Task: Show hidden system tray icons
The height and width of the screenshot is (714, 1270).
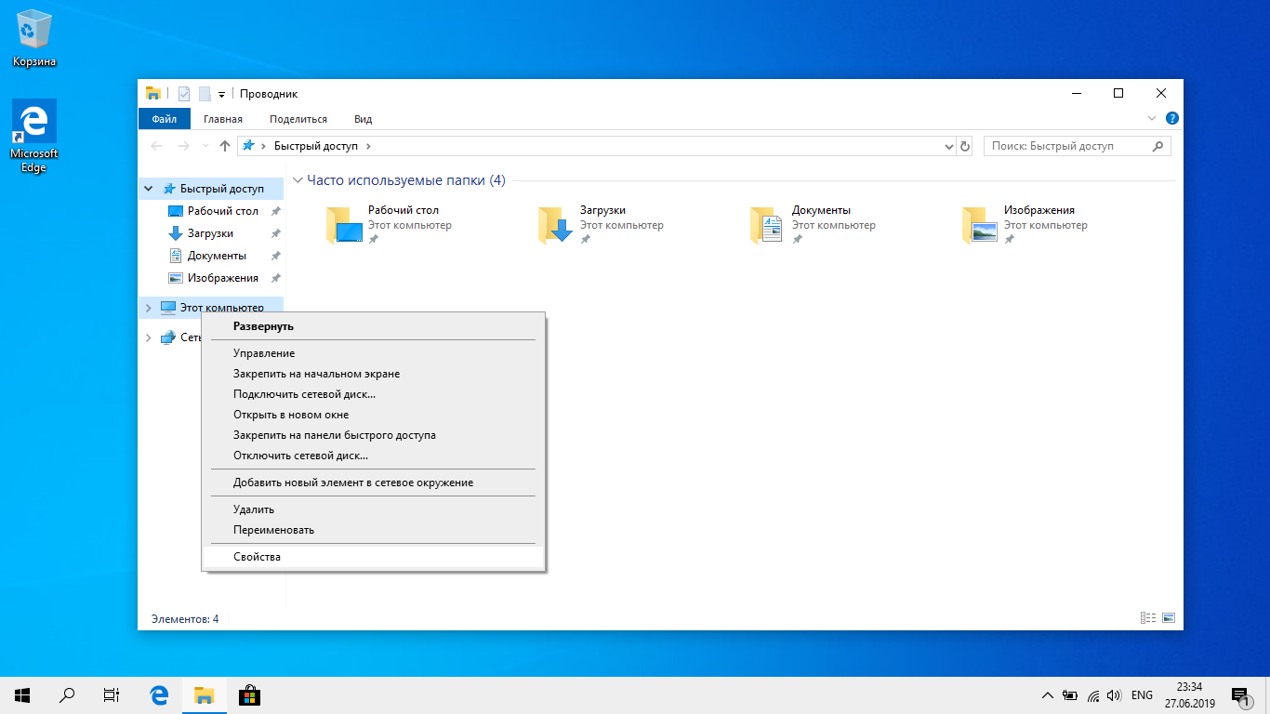Action: tap(1048, 695)
